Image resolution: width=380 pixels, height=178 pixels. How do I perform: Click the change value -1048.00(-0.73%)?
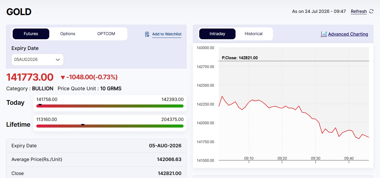pyautogui.click(x=92, y=77)
